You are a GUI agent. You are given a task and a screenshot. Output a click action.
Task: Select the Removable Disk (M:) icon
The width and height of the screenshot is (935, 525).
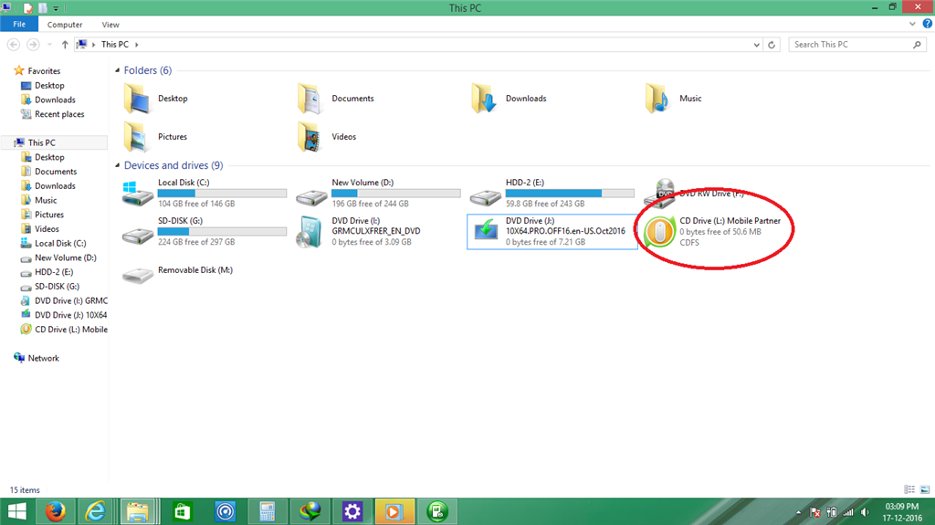[138, 275]
